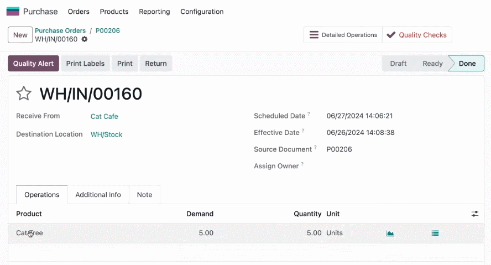Open the Orders menu
The image size is (491, 265).
pyautogui.click(x=79, y=12)
